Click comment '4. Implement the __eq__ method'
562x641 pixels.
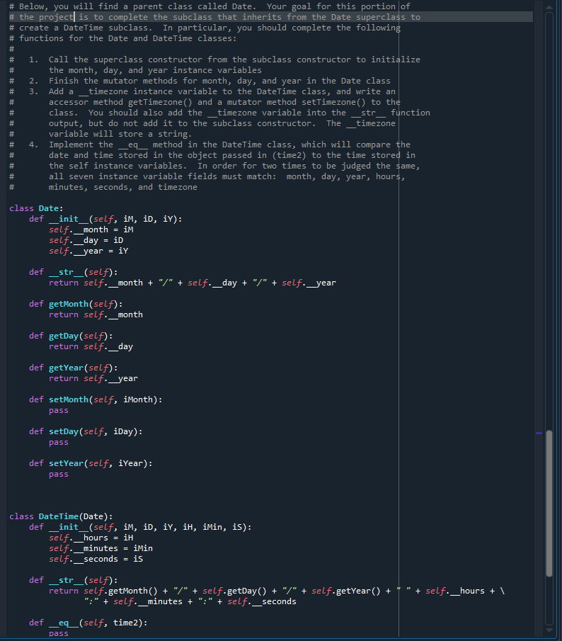pos(219,144)
